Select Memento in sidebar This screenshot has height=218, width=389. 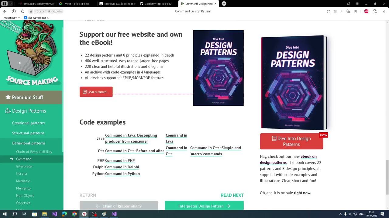click(23, 188)
